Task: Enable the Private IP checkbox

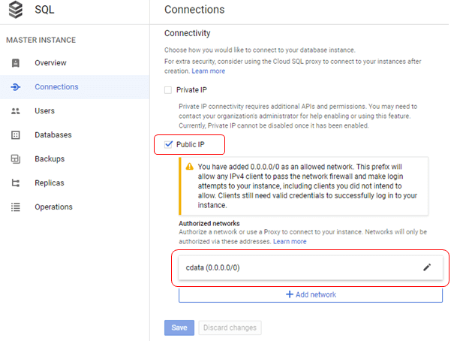Action: [x=169, y=90]
